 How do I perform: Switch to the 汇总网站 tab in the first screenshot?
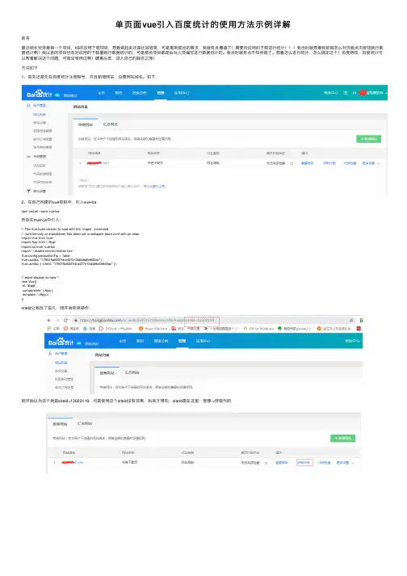coord(111,124)
